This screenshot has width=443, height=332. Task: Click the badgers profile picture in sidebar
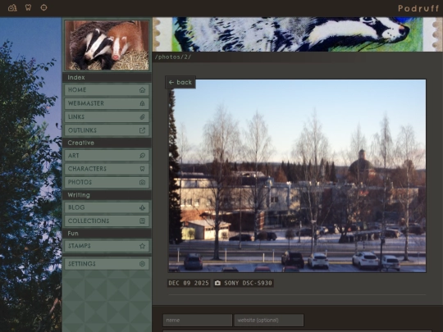pyautogui.click(x=107, y=45)
